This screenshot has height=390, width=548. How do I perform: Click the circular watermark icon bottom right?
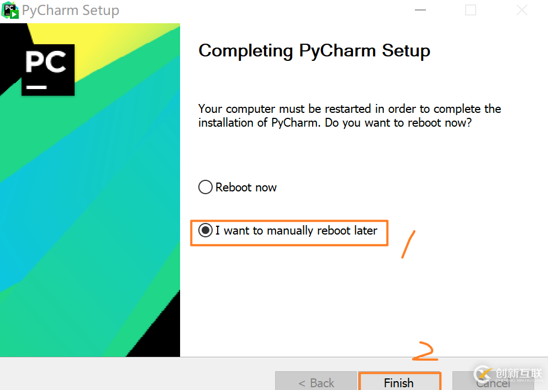click(483, 375)
